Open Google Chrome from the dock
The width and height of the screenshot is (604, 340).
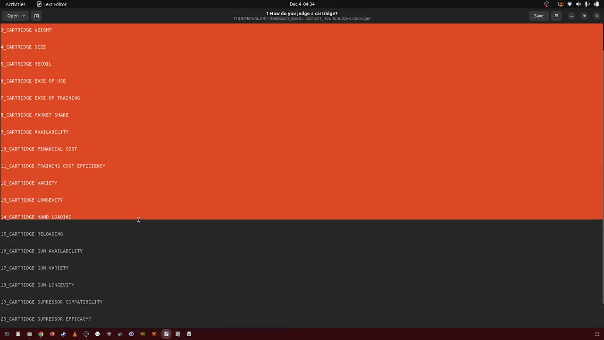(x=41, y=334)
